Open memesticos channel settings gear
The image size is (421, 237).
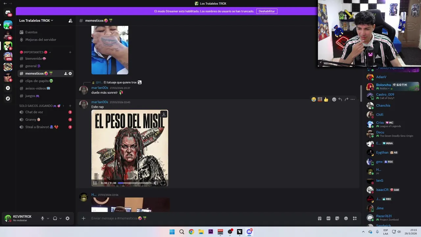click(x=70, y=73)
